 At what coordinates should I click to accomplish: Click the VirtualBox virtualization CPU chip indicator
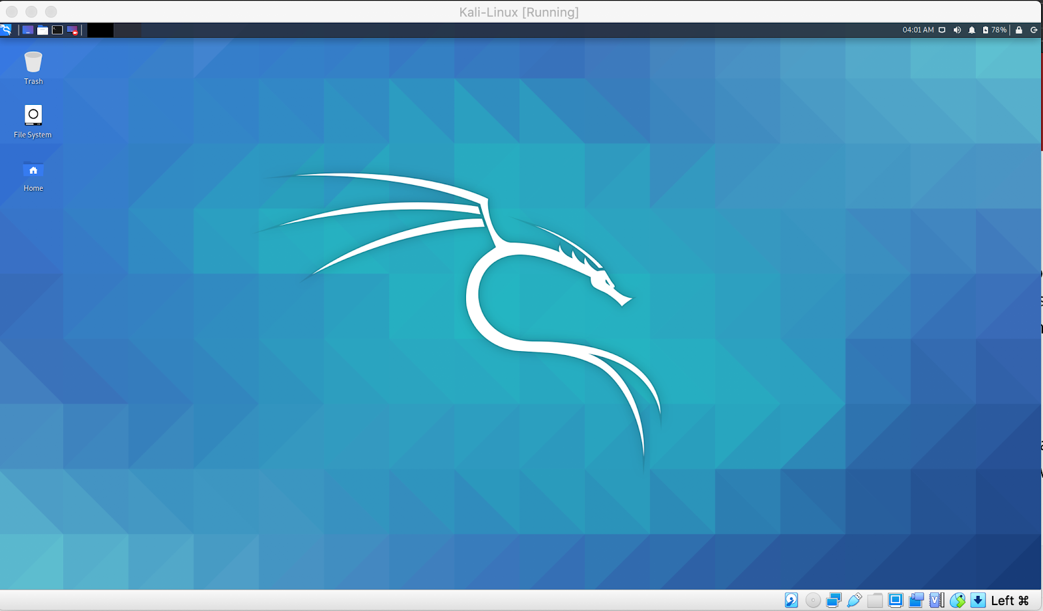pos(937,601)
